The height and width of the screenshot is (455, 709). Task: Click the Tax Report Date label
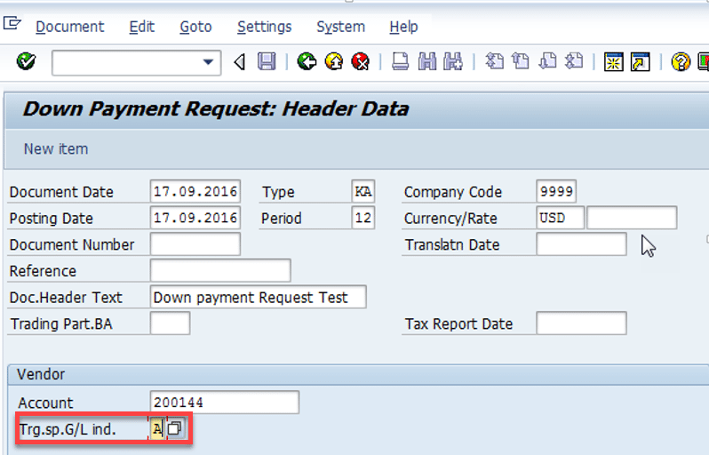[x=458, y=323]
